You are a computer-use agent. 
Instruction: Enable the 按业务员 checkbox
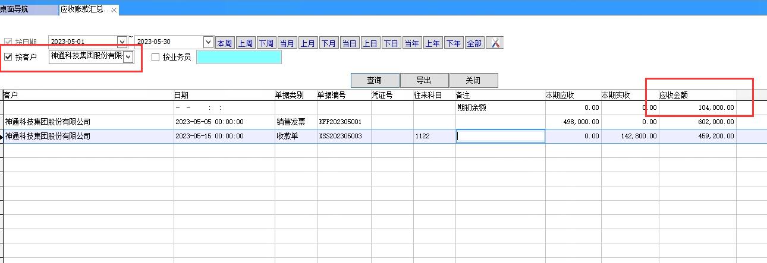coord(156,58)
